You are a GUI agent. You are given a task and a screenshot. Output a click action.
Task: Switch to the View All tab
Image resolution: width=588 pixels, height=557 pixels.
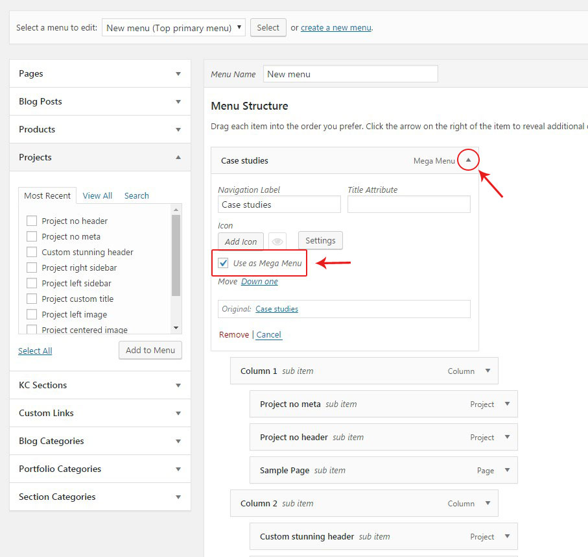pyautogui.click(x=97, y=195)
